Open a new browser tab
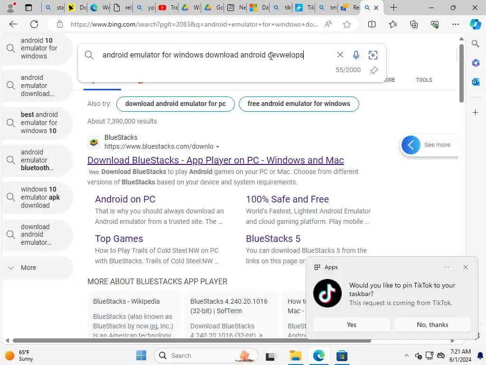The image size is (486, 365). (x=393, y=8)
